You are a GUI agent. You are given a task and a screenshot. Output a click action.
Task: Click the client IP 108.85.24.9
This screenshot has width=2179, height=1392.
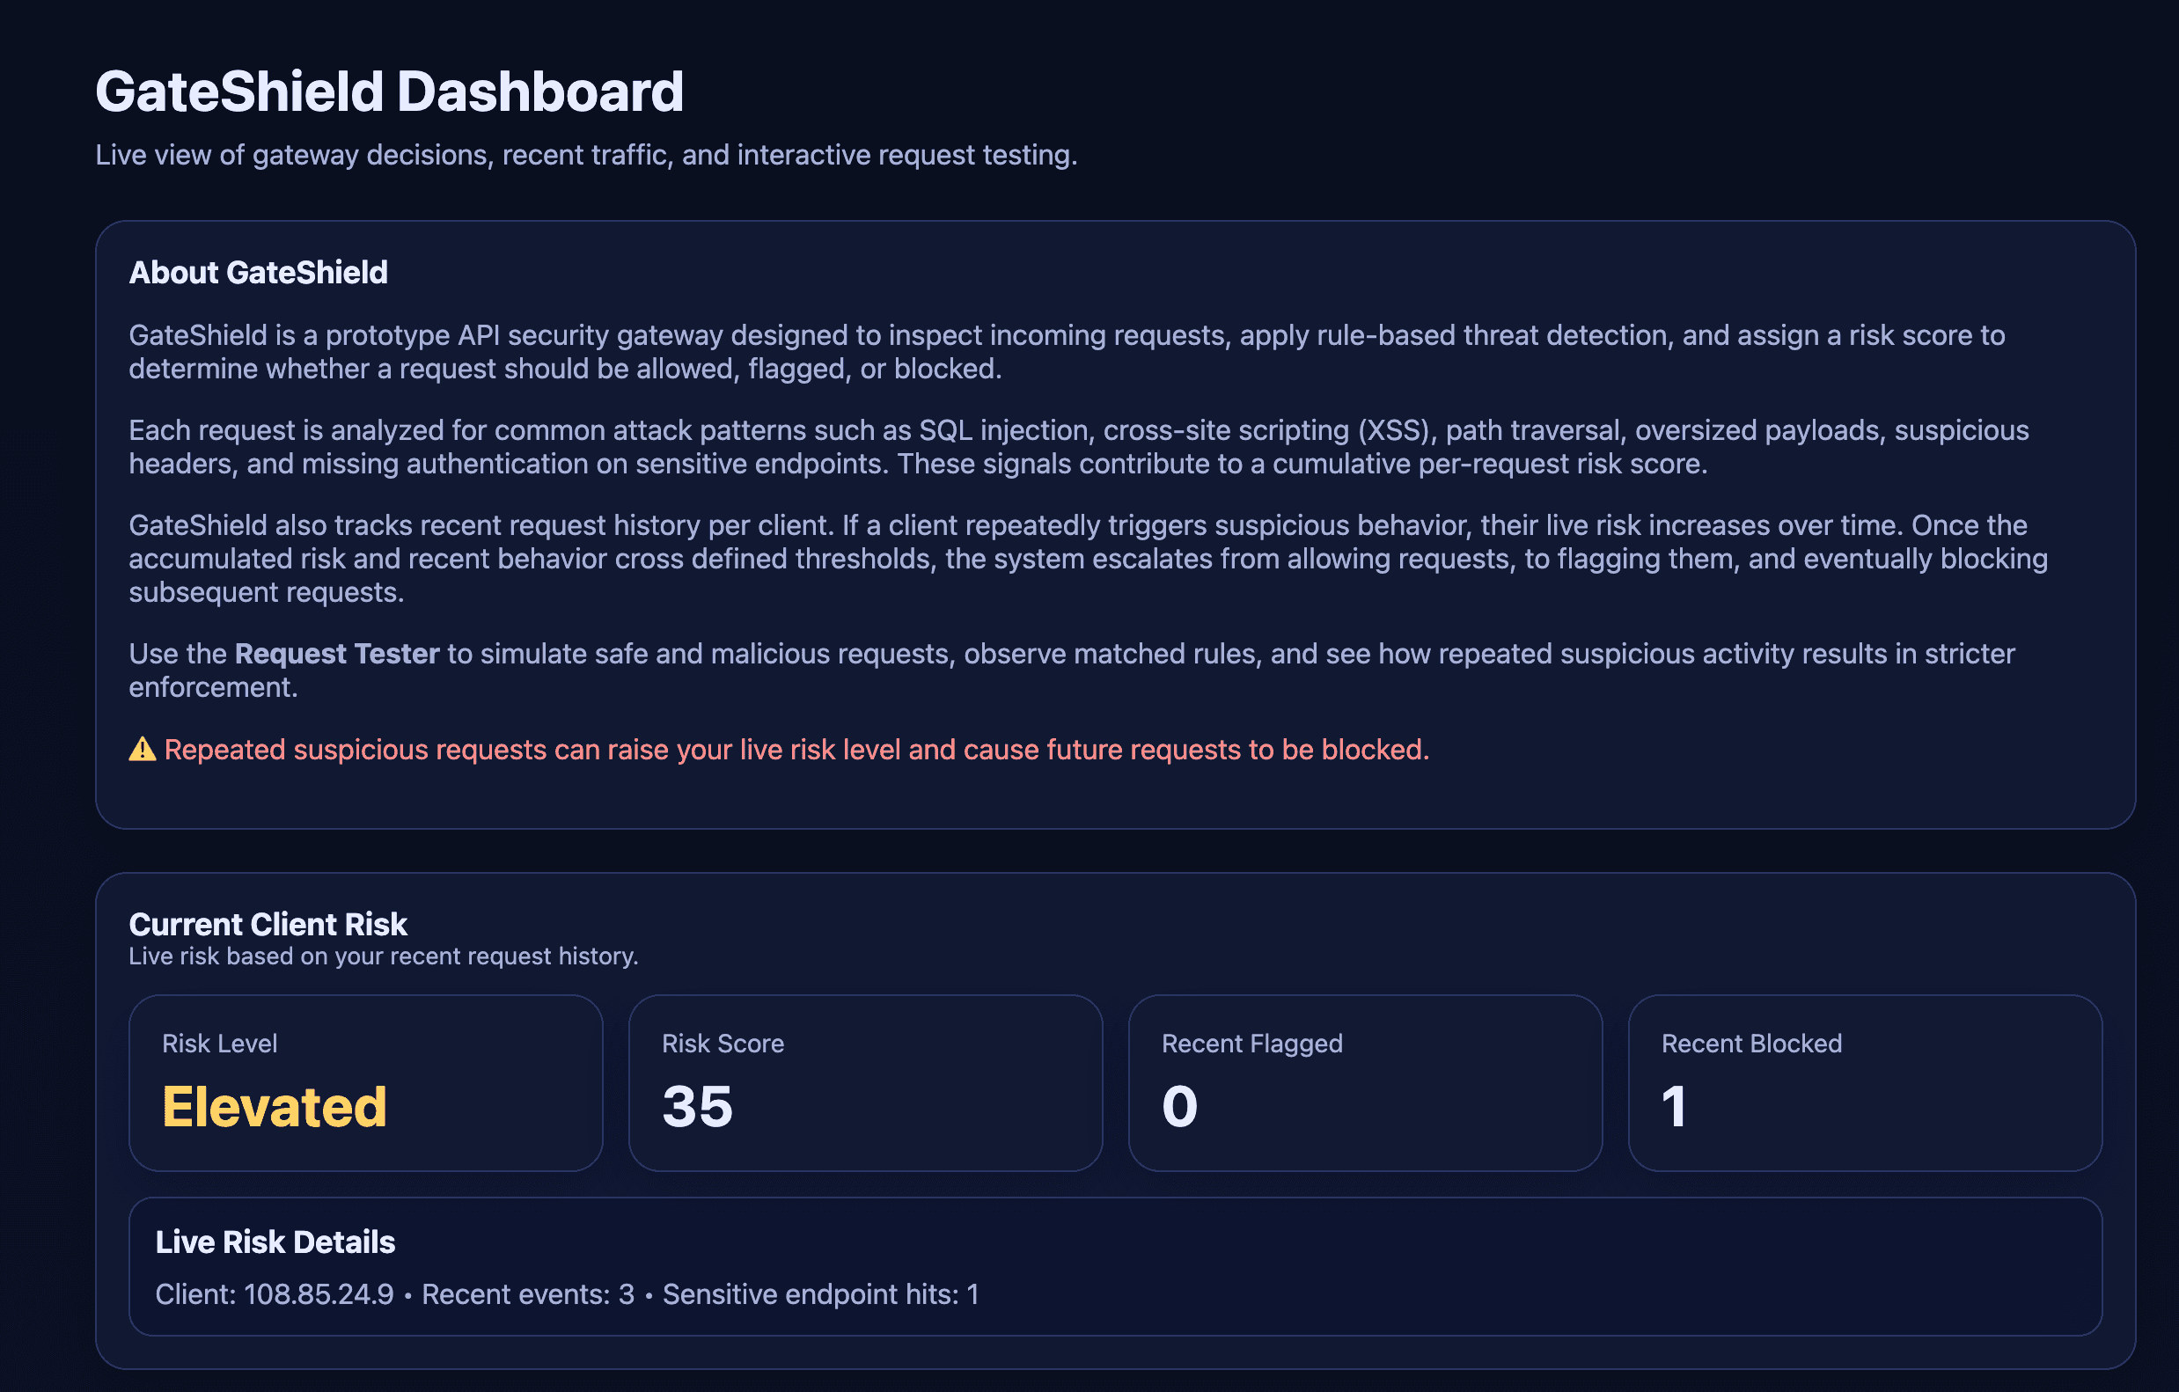click(319, 1293)
